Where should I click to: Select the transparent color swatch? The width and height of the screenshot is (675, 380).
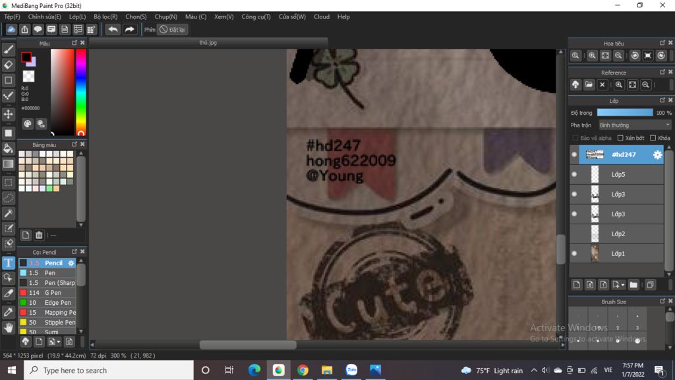pyautogui.click(x=28, y=77)
